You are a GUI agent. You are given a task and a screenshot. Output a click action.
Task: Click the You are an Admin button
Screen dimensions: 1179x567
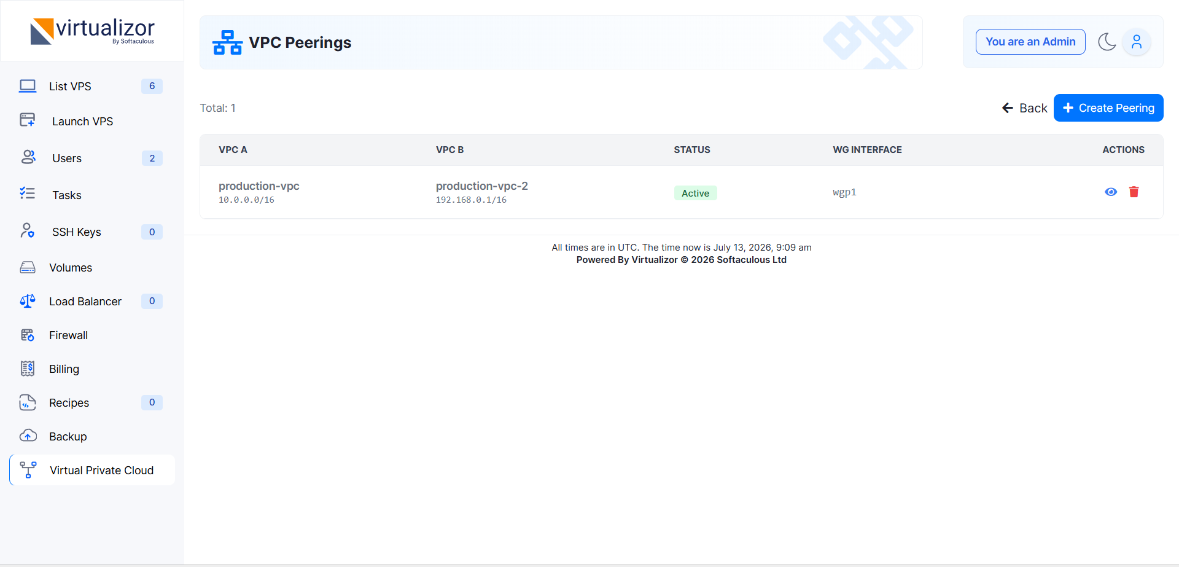[1030, 42]
